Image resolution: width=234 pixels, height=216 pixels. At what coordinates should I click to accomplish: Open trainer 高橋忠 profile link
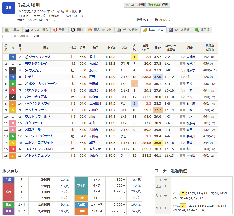(191, 57)
